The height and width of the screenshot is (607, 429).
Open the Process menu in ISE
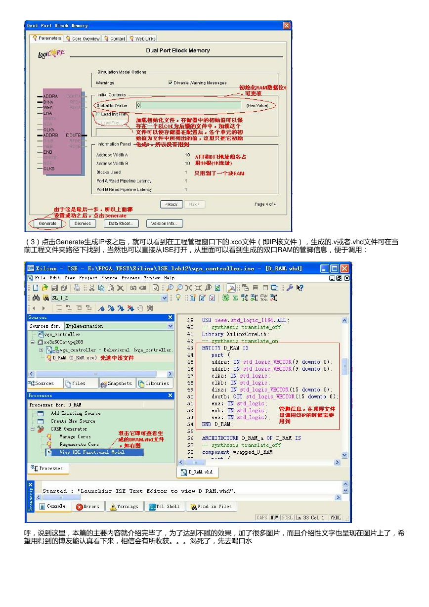point(131,278)
